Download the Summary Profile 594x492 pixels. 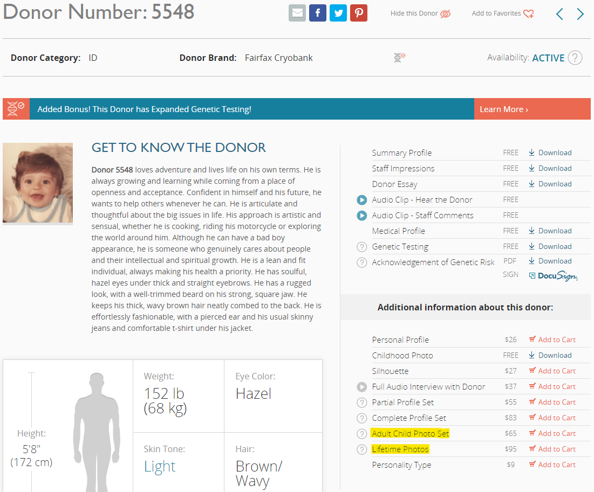(550, 153)
